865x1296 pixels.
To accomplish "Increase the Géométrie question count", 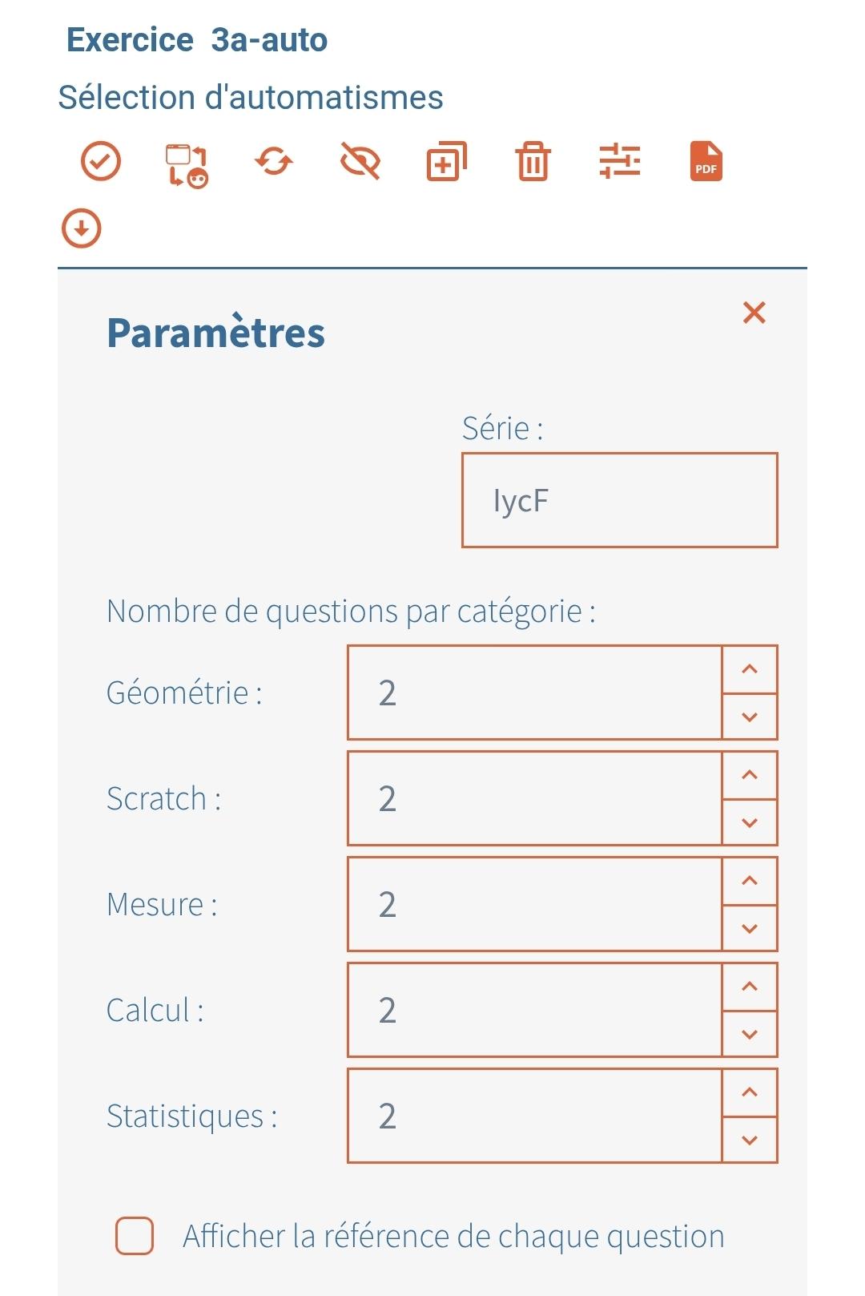I will point(750,669).
